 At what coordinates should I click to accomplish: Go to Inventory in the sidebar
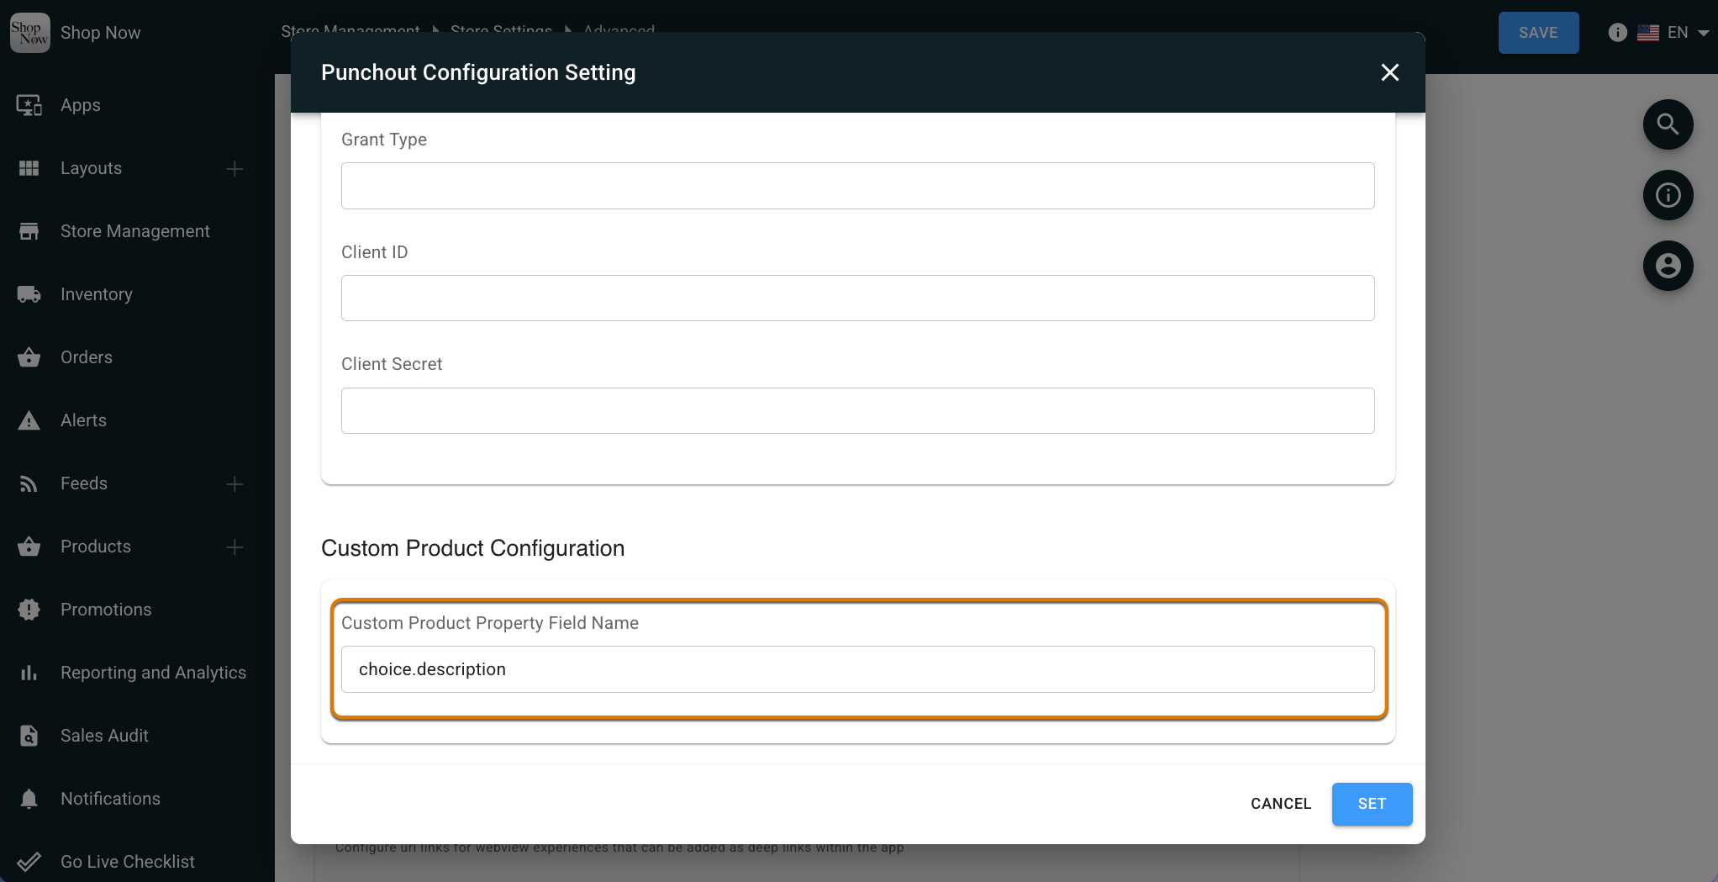[x=97, y=294]
